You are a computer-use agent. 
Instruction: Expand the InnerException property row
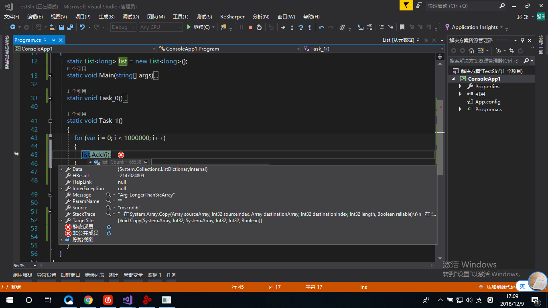point(61,188)
